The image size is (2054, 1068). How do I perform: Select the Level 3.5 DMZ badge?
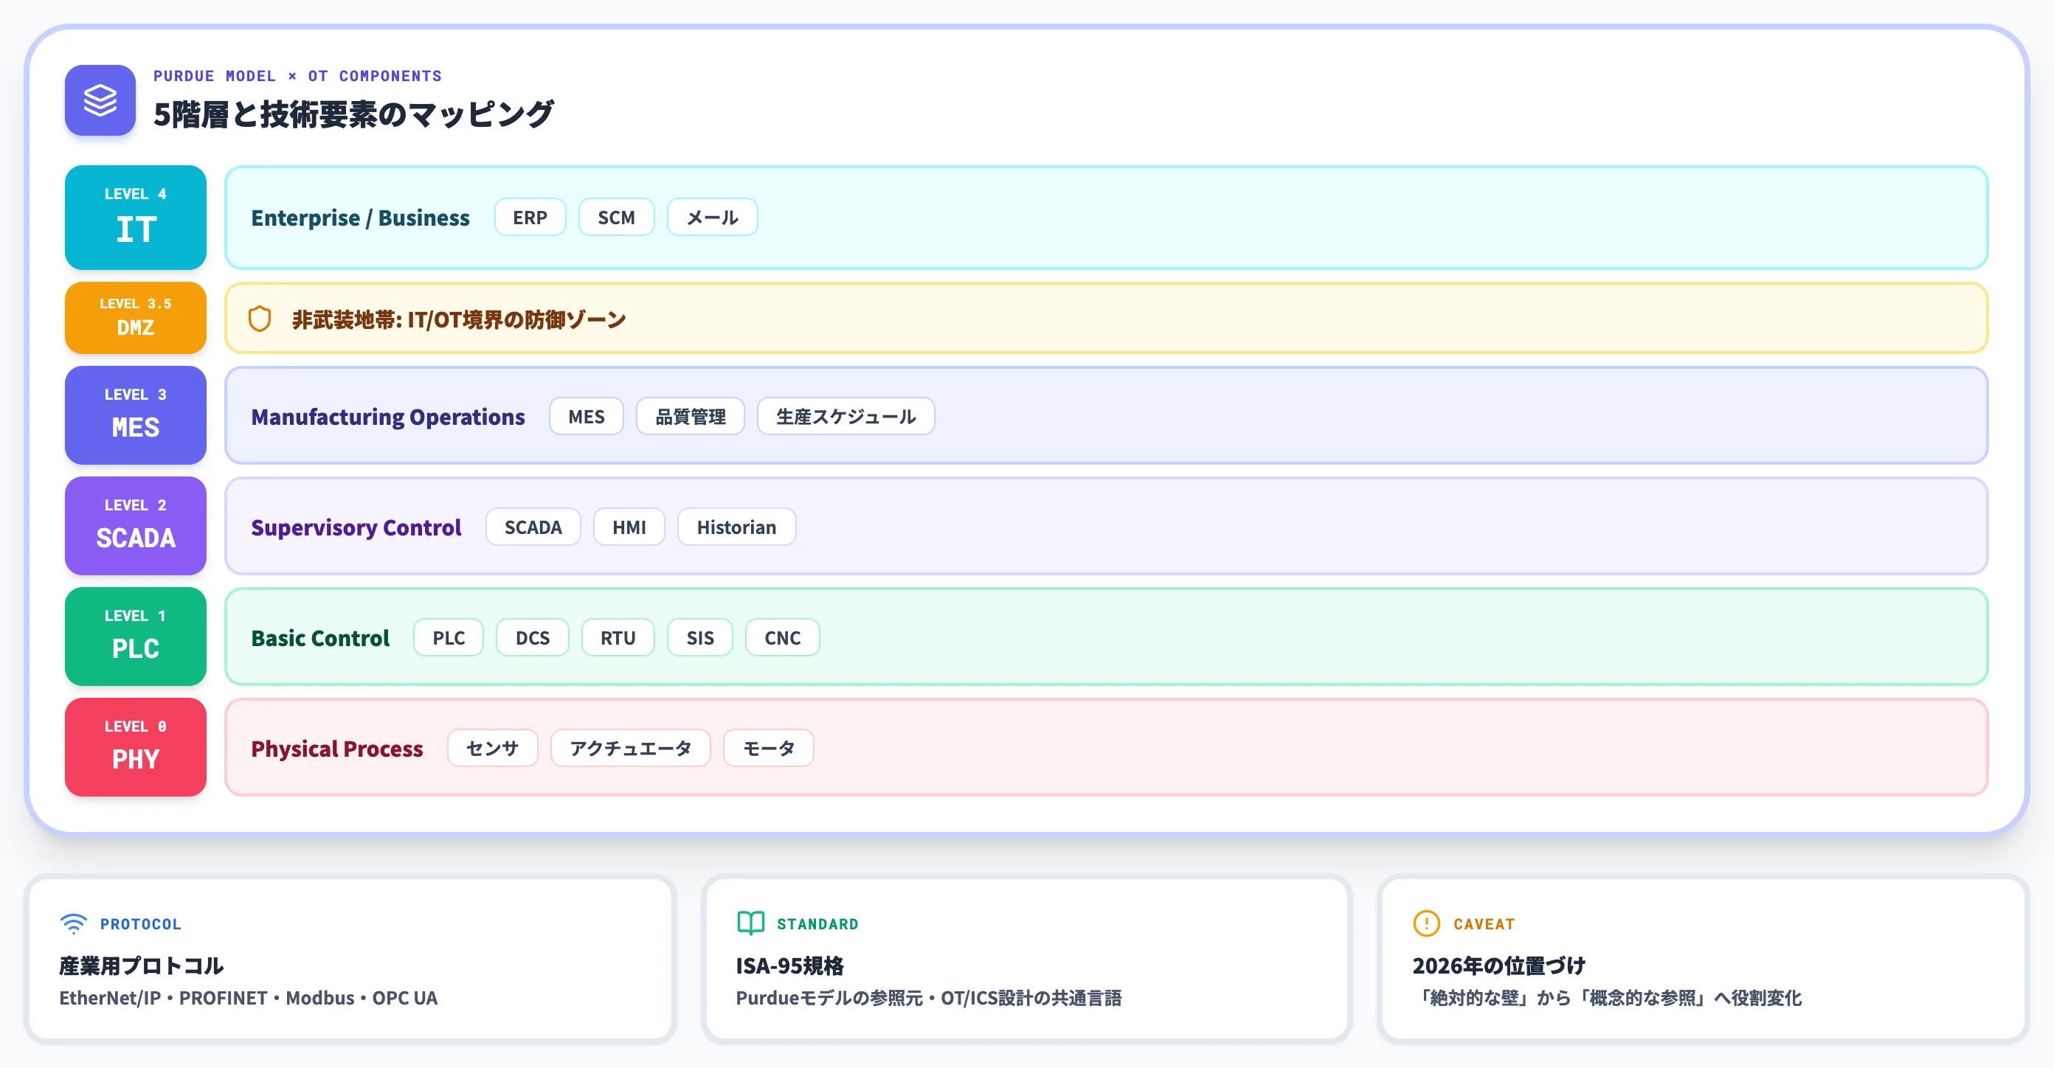(136, 318)
